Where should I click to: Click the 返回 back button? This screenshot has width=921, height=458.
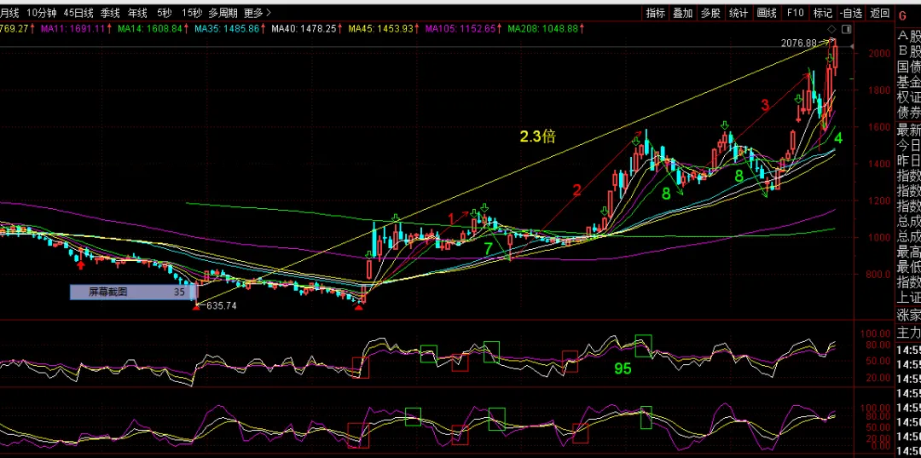880,12
